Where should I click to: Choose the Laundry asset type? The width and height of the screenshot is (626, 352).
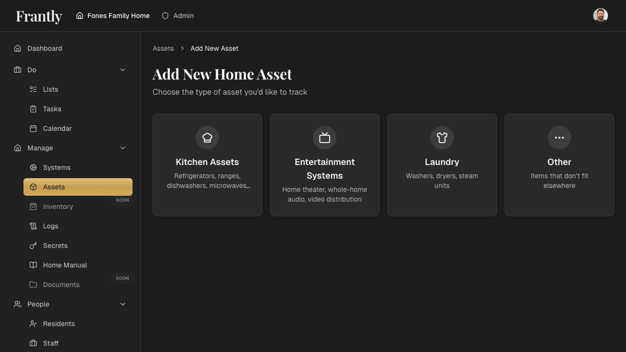tap(442, 165)
